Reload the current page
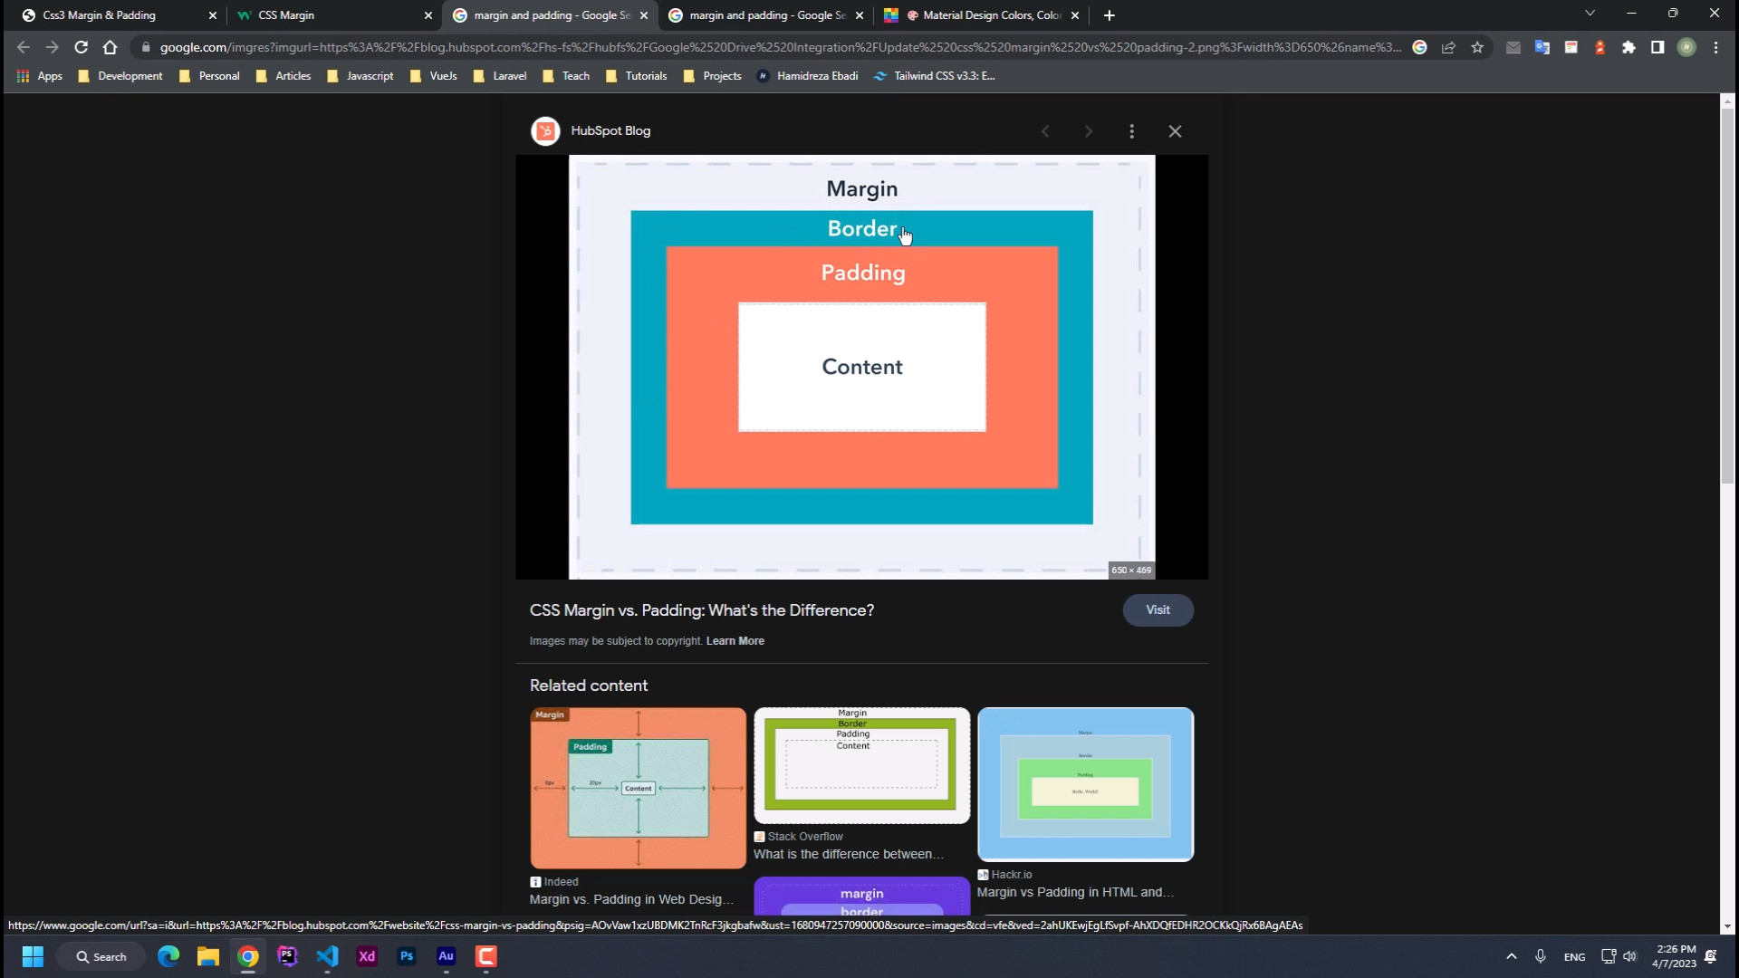This screenshot has width=1739, height=978. (x=81, y=47)
